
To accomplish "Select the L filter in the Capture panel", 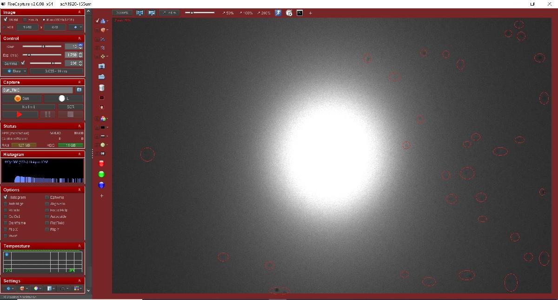I will (x=63, y=98).
